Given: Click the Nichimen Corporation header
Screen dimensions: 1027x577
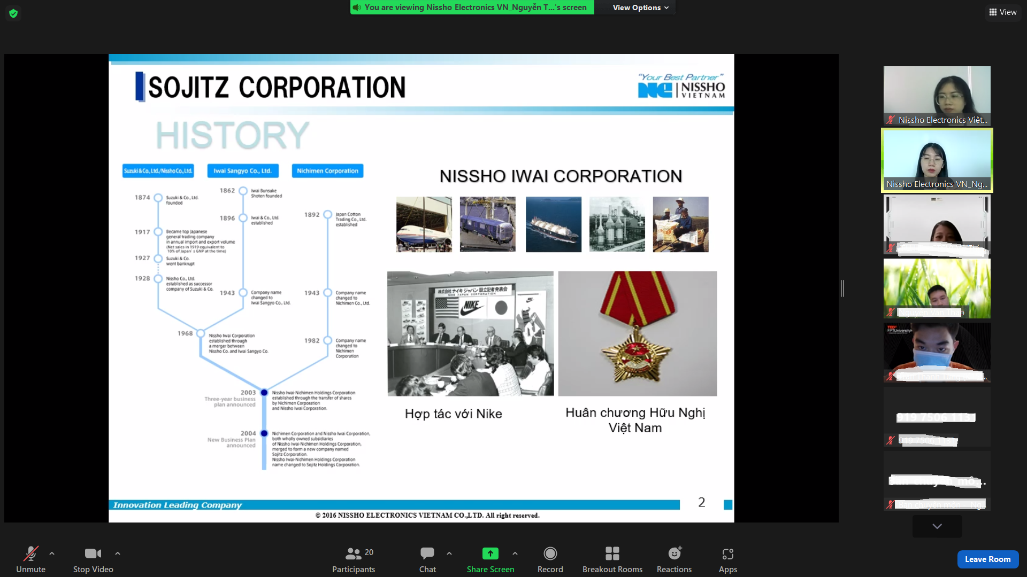Looking at the screenshot, I should 327,171.
